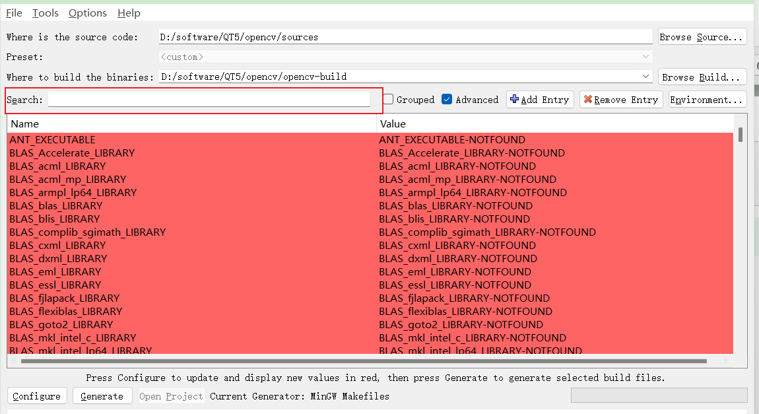Viewport: 759px width, 414px height.
Task: Click the Add Entry plus icon
Action: tap(514, 100)
